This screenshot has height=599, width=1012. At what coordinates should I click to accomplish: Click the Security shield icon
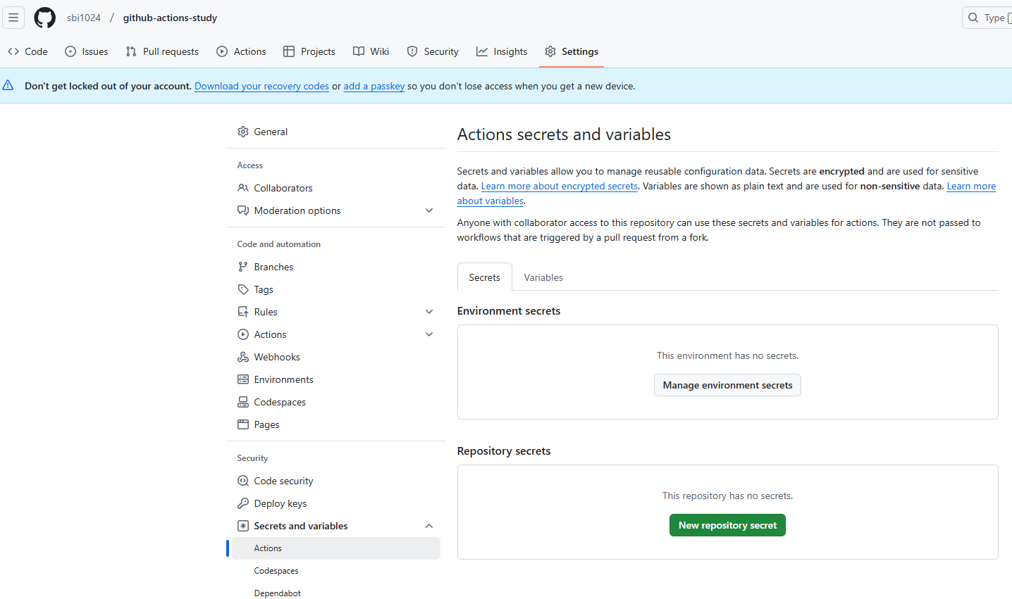[412, 51]
